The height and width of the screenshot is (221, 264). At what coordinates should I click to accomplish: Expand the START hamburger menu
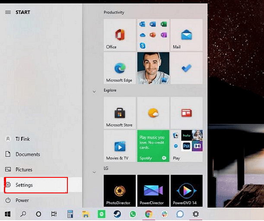click(x=8, y=12)
